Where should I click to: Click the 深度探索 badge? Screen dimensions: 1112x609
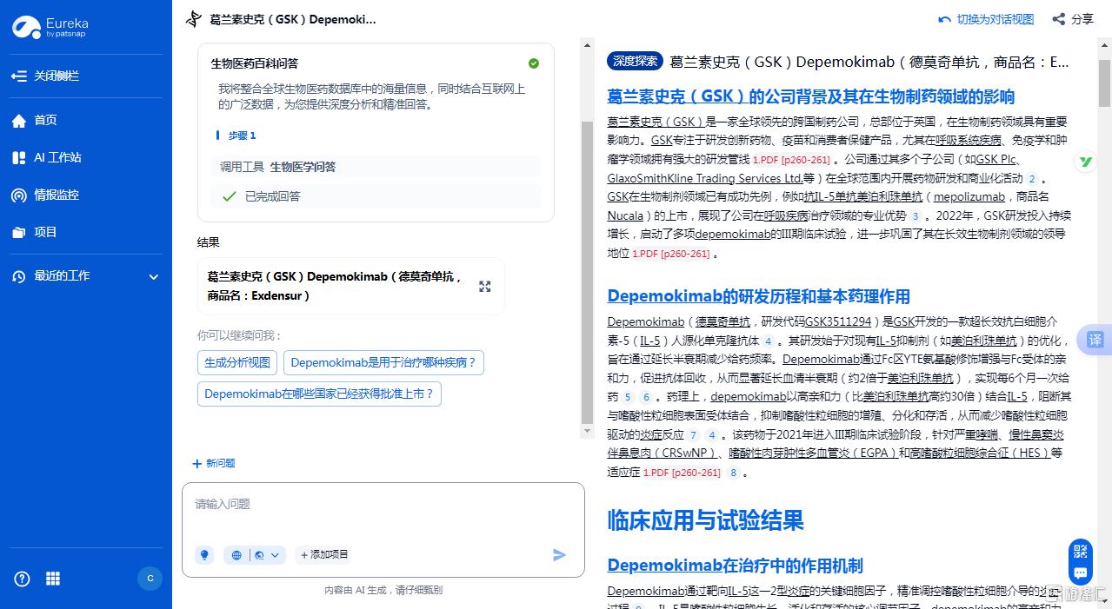click(635, 62)
